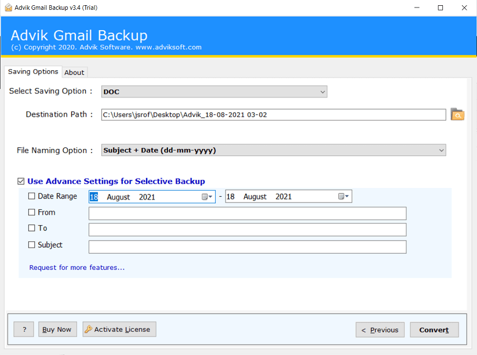
Task: Go back with the Previous button
Action: pos(380,329)
